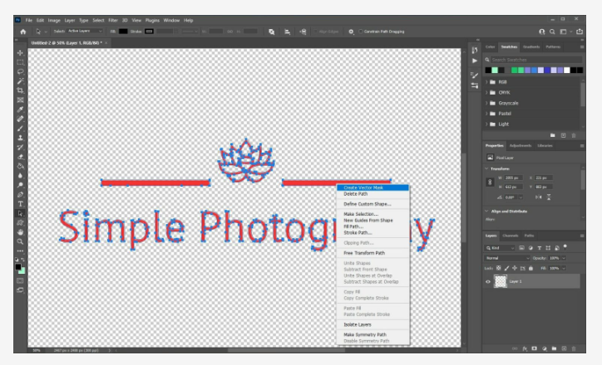Select the Eraser tool
This screenshot has width=602, height=365.
(20, 157)
